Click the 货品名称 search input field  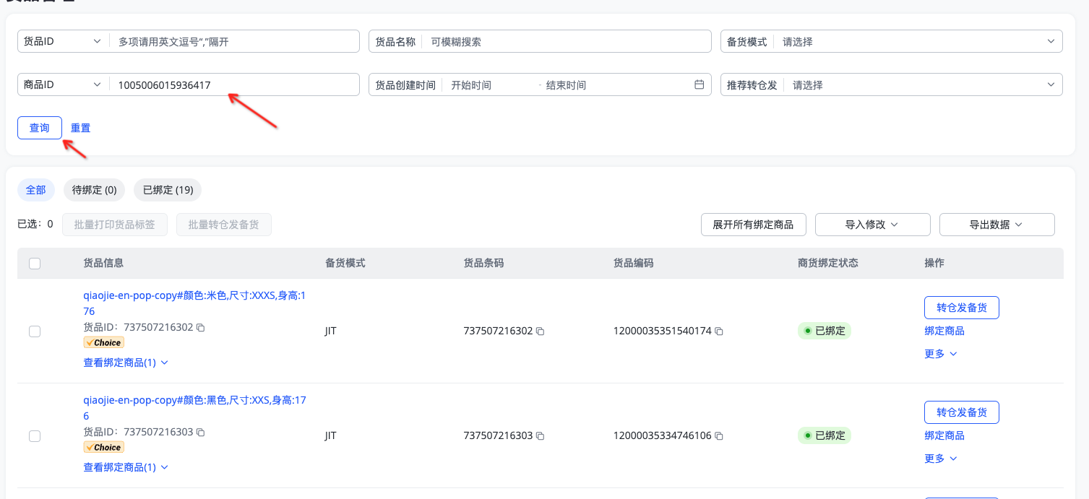click(x=564, y=42)
